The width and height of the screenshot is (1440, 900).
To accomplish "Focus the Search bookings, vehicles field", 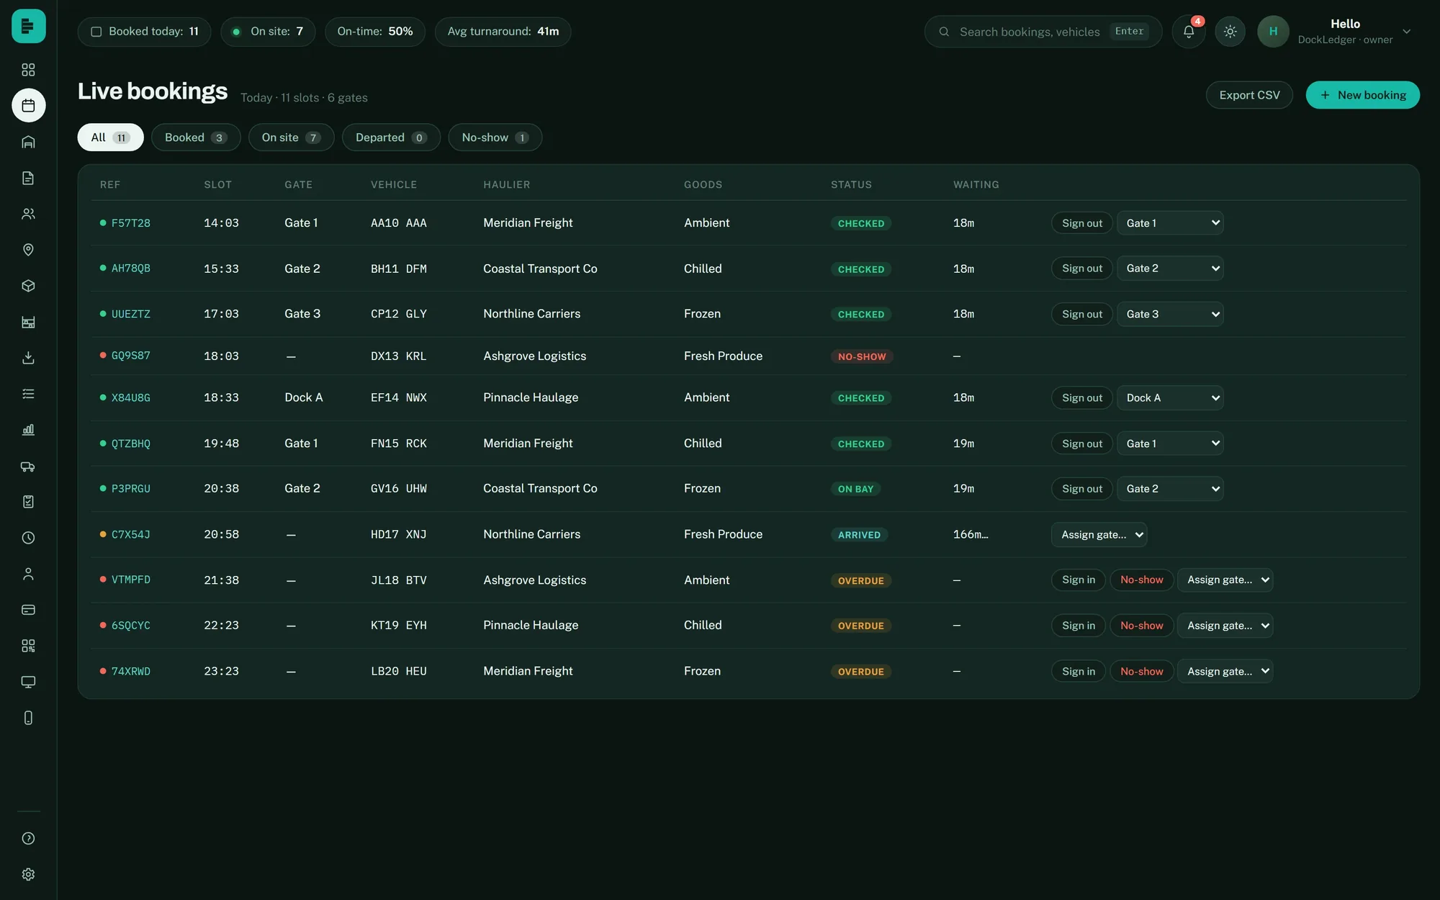I will (x=1043, y=32).
